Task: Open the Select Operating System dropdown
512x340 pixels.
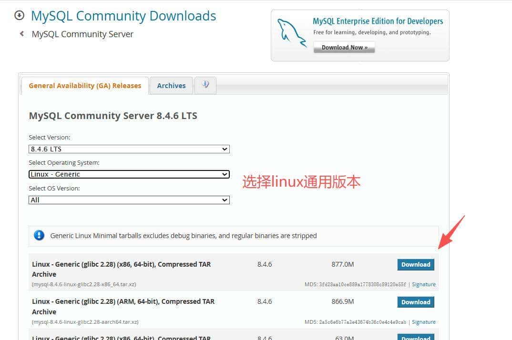Action: click(x=129, y=174)
